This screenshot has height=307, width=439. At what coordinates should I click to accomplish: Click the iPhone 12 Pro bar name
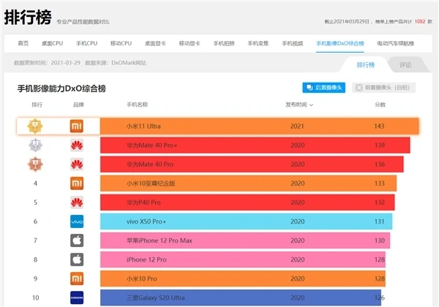(x=146, y=259)
